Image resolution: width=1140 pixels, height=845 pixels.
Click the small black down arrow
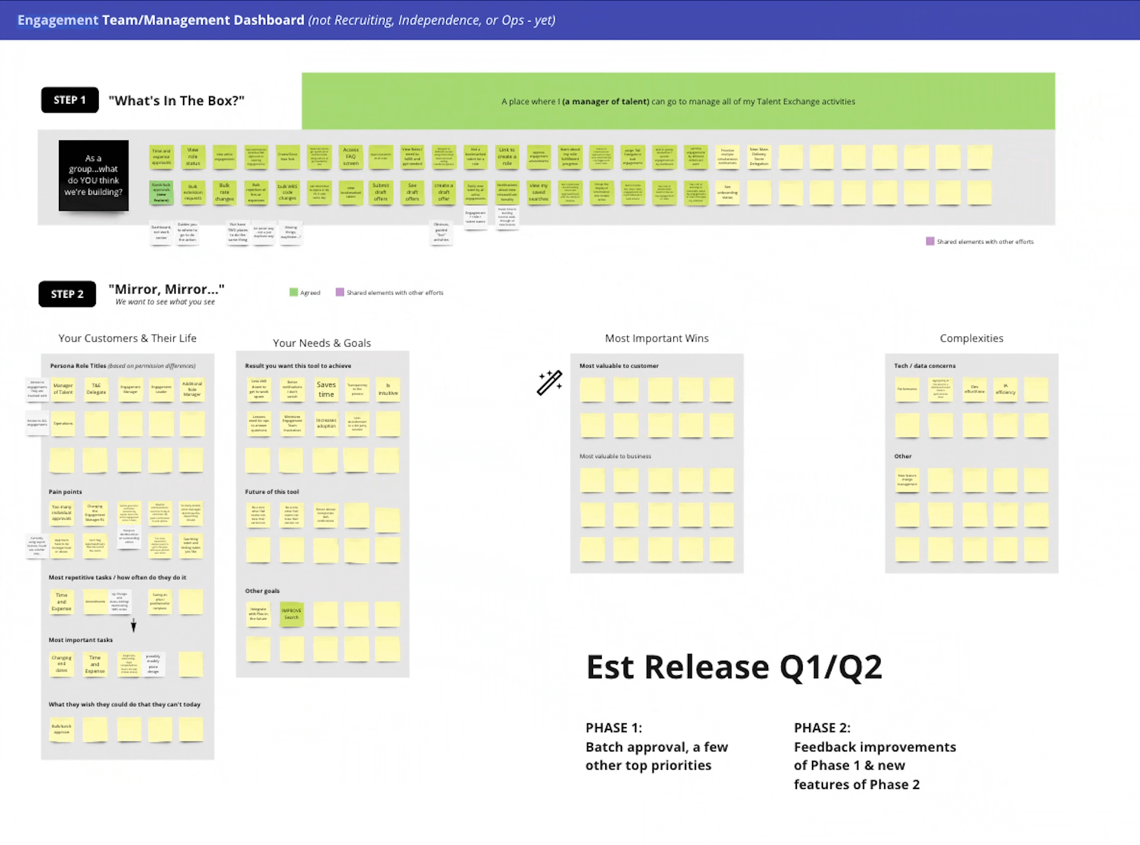(x=133, y=625)
